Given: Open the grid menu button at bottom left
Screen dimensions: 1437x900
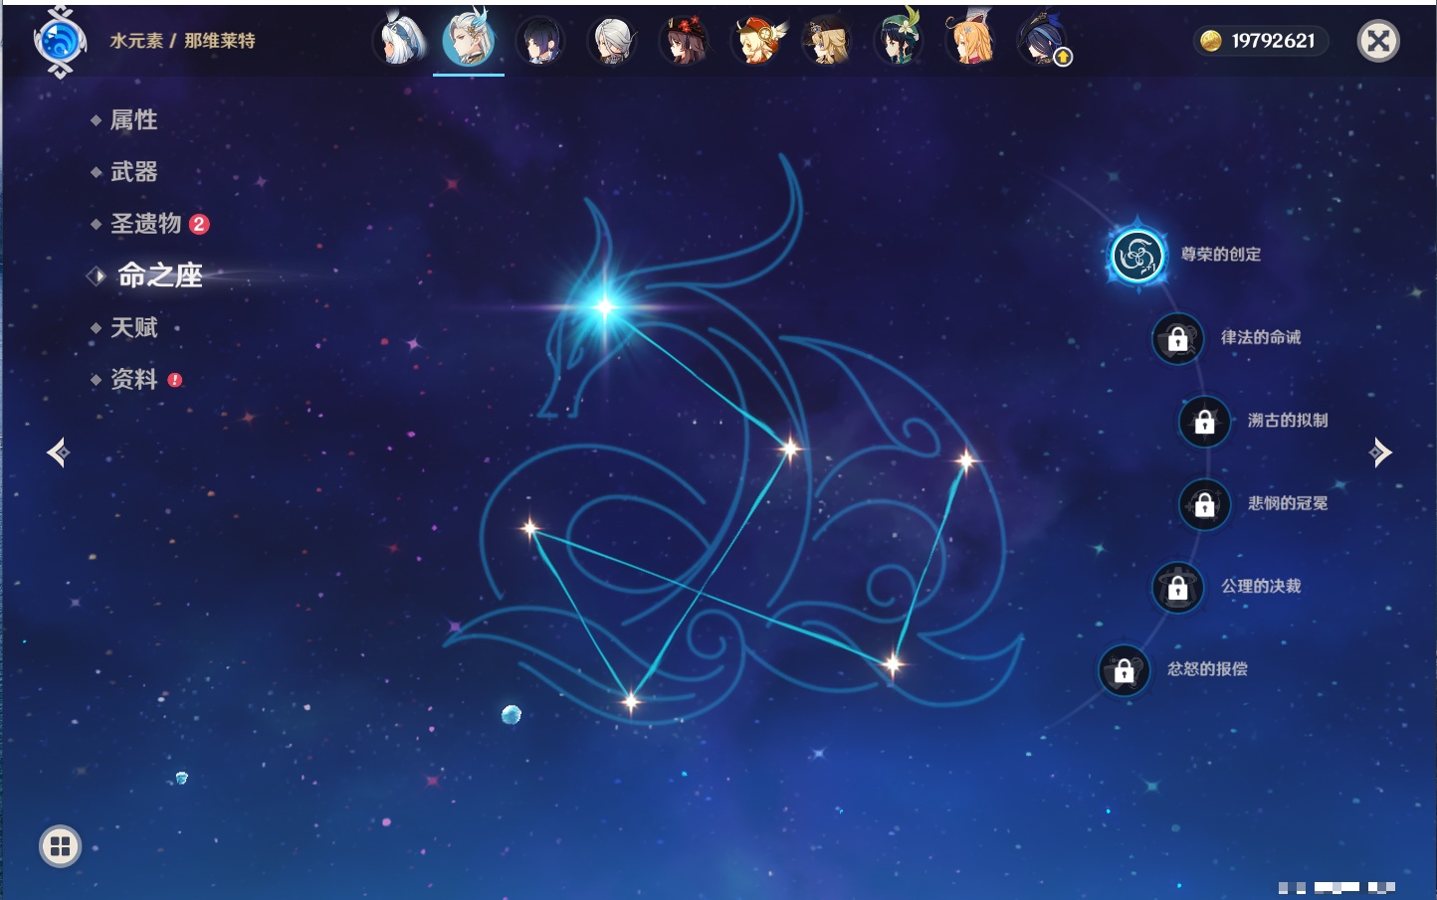Looking at the screenshot, I should point(60,846).
